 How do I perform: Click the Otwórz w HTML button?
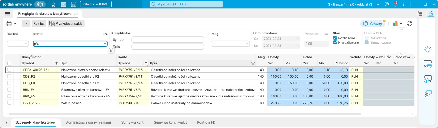[96, 4]
